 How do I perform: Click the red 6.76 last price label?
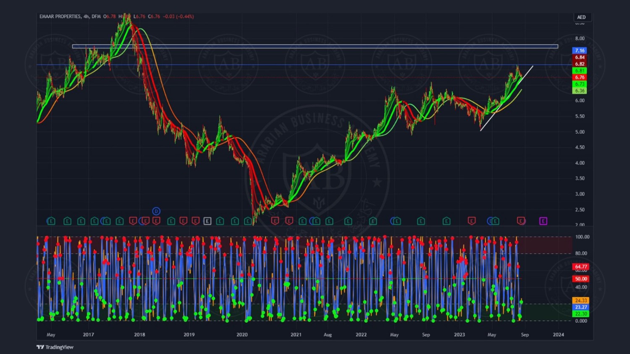click(x=580, y=77)
